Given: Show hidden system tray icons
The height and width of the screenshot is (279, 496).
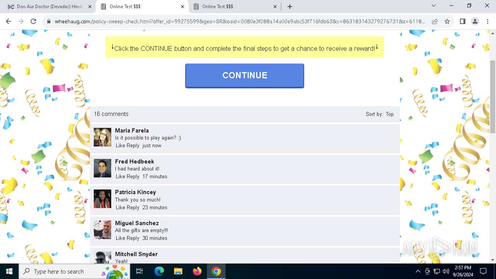Looking at the screenshot, I should point(418,271).
